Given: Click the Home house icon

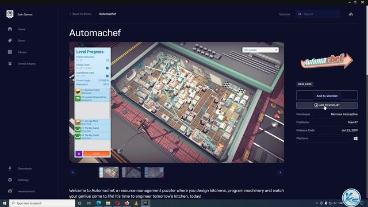Looking at the screenshot, I should click(10, 29).
